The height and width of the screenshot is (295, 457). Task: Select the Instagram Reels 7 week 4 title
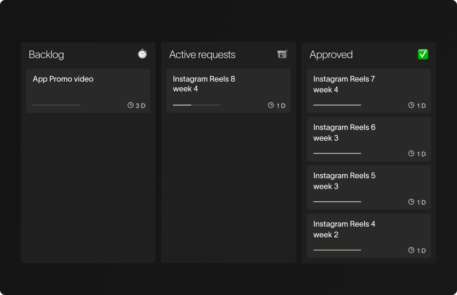(x=344, y=84)
